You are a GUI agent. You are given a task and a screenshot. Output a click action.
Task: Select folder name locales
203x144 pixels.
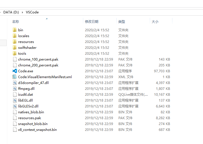[24, 36]
